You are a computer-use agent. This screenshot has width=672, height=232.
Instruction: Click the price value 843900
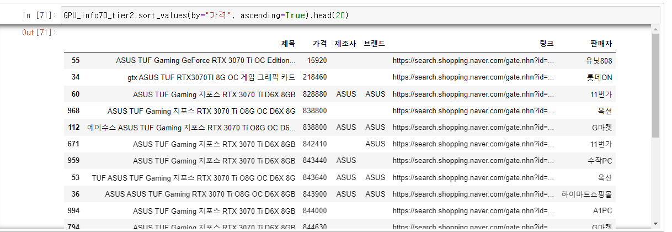[315, 194]
